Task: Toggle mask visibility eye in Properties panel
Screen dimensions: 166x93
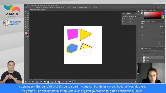Action: coord(160,47)
